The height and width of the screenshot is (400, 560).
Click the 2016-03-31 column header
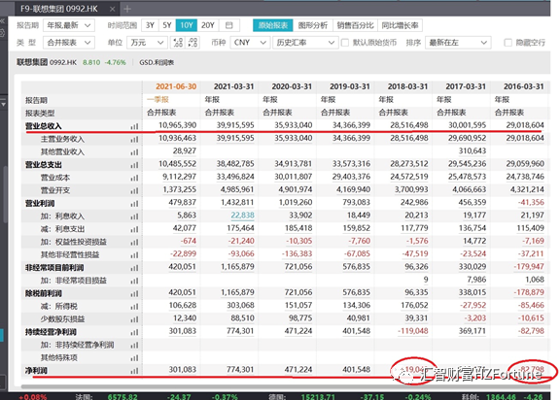pyautogui.click(x=524, y=86)
